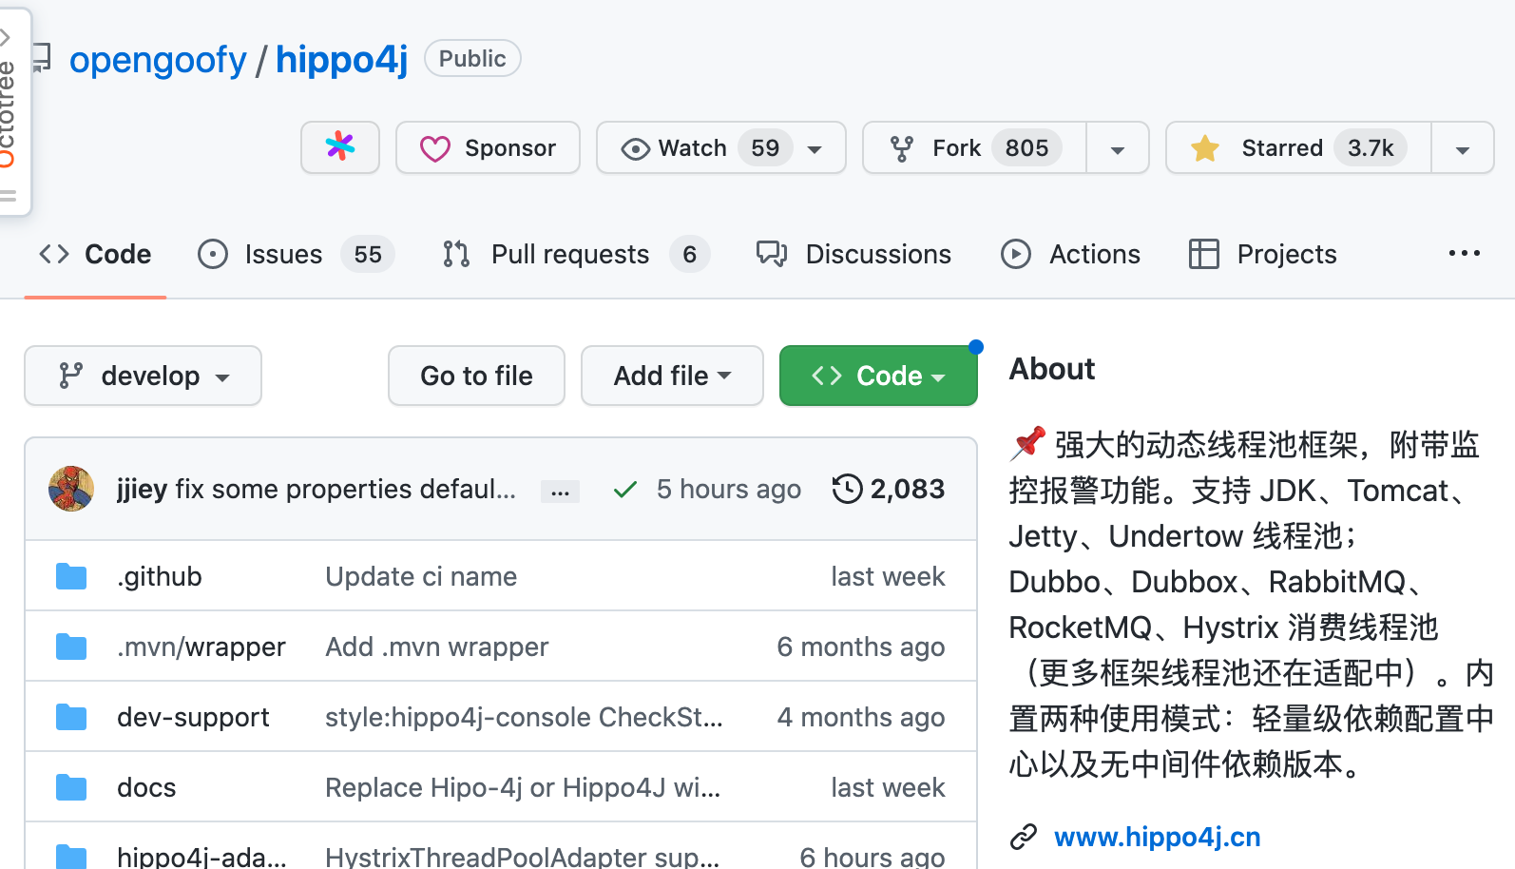This screenshot has width=1515, height=869.
Task: Click the colorful asterisk extension button
Action: pos(340,147)
